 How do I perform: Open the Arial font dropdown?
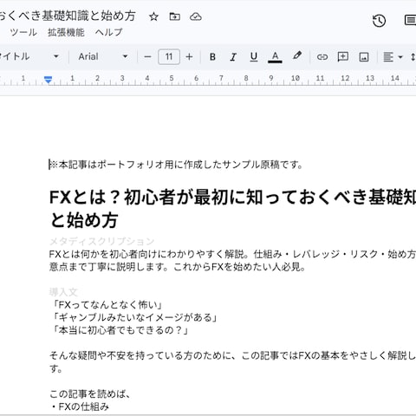pos(103,56)
